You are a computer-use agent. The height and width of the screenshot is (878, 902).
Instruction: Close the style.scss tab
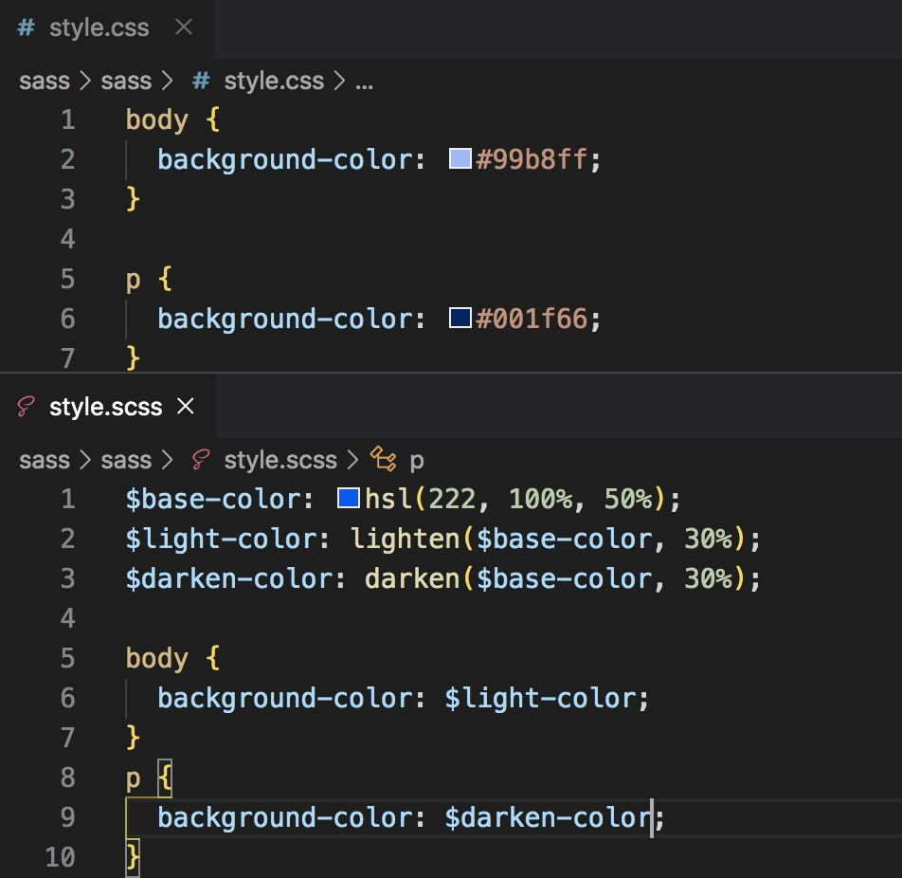[186, 407]
